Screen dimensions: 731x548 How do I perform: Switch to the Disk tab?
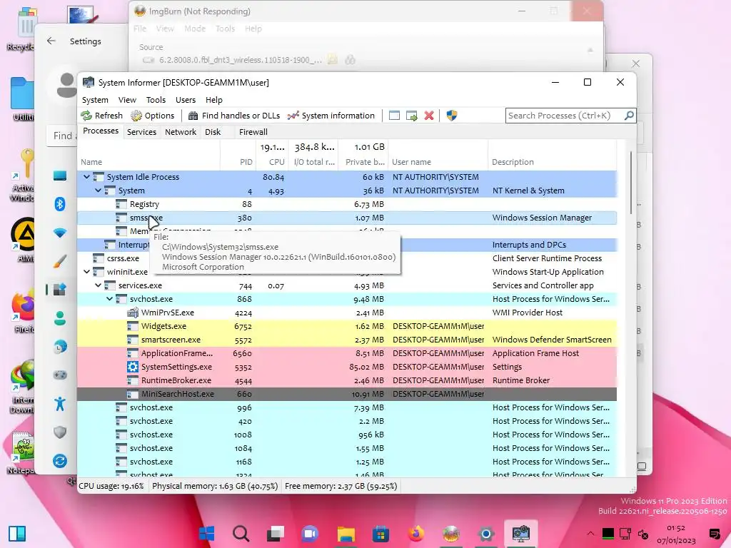(213, 132)
